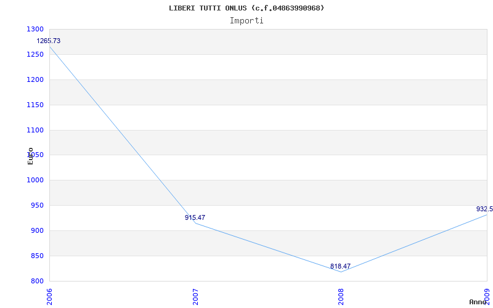Select the Importi subtitle

(x=246, y=21)
